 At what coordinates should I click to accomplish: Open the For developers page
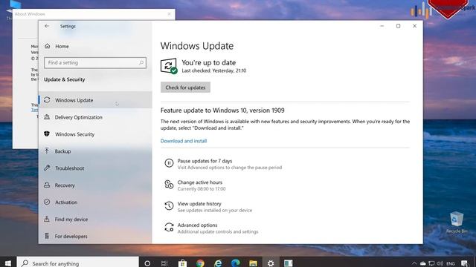95,236
